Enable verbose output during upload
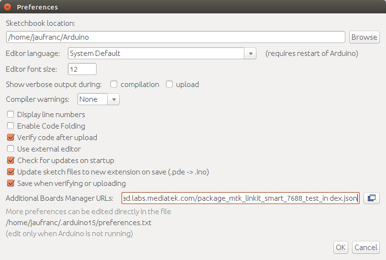Screen dimensions: 386x260 point(169,85)
